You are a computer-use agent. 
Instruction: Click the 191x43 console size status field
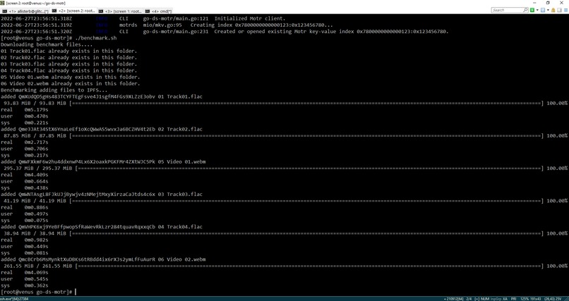(536, 299)
